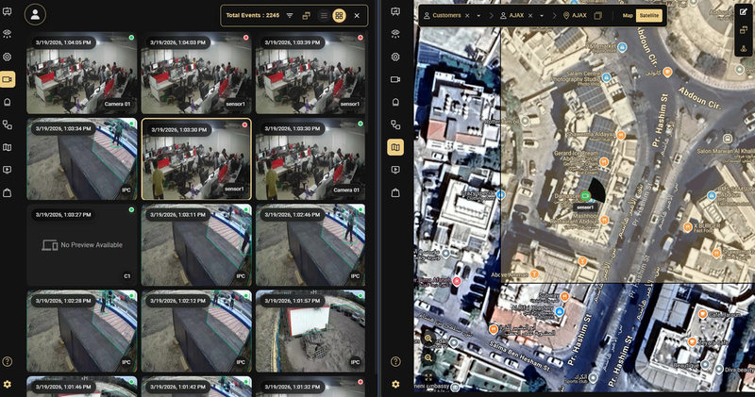Click the Total Events : 2245 label
Image resolution: width=755 pixels, height=397 pixels.
253,15
